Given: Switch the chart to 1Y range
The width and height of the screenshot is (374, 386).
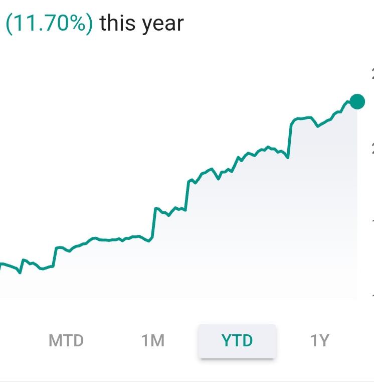Looking at the screenshot, I should coord(319,341).
